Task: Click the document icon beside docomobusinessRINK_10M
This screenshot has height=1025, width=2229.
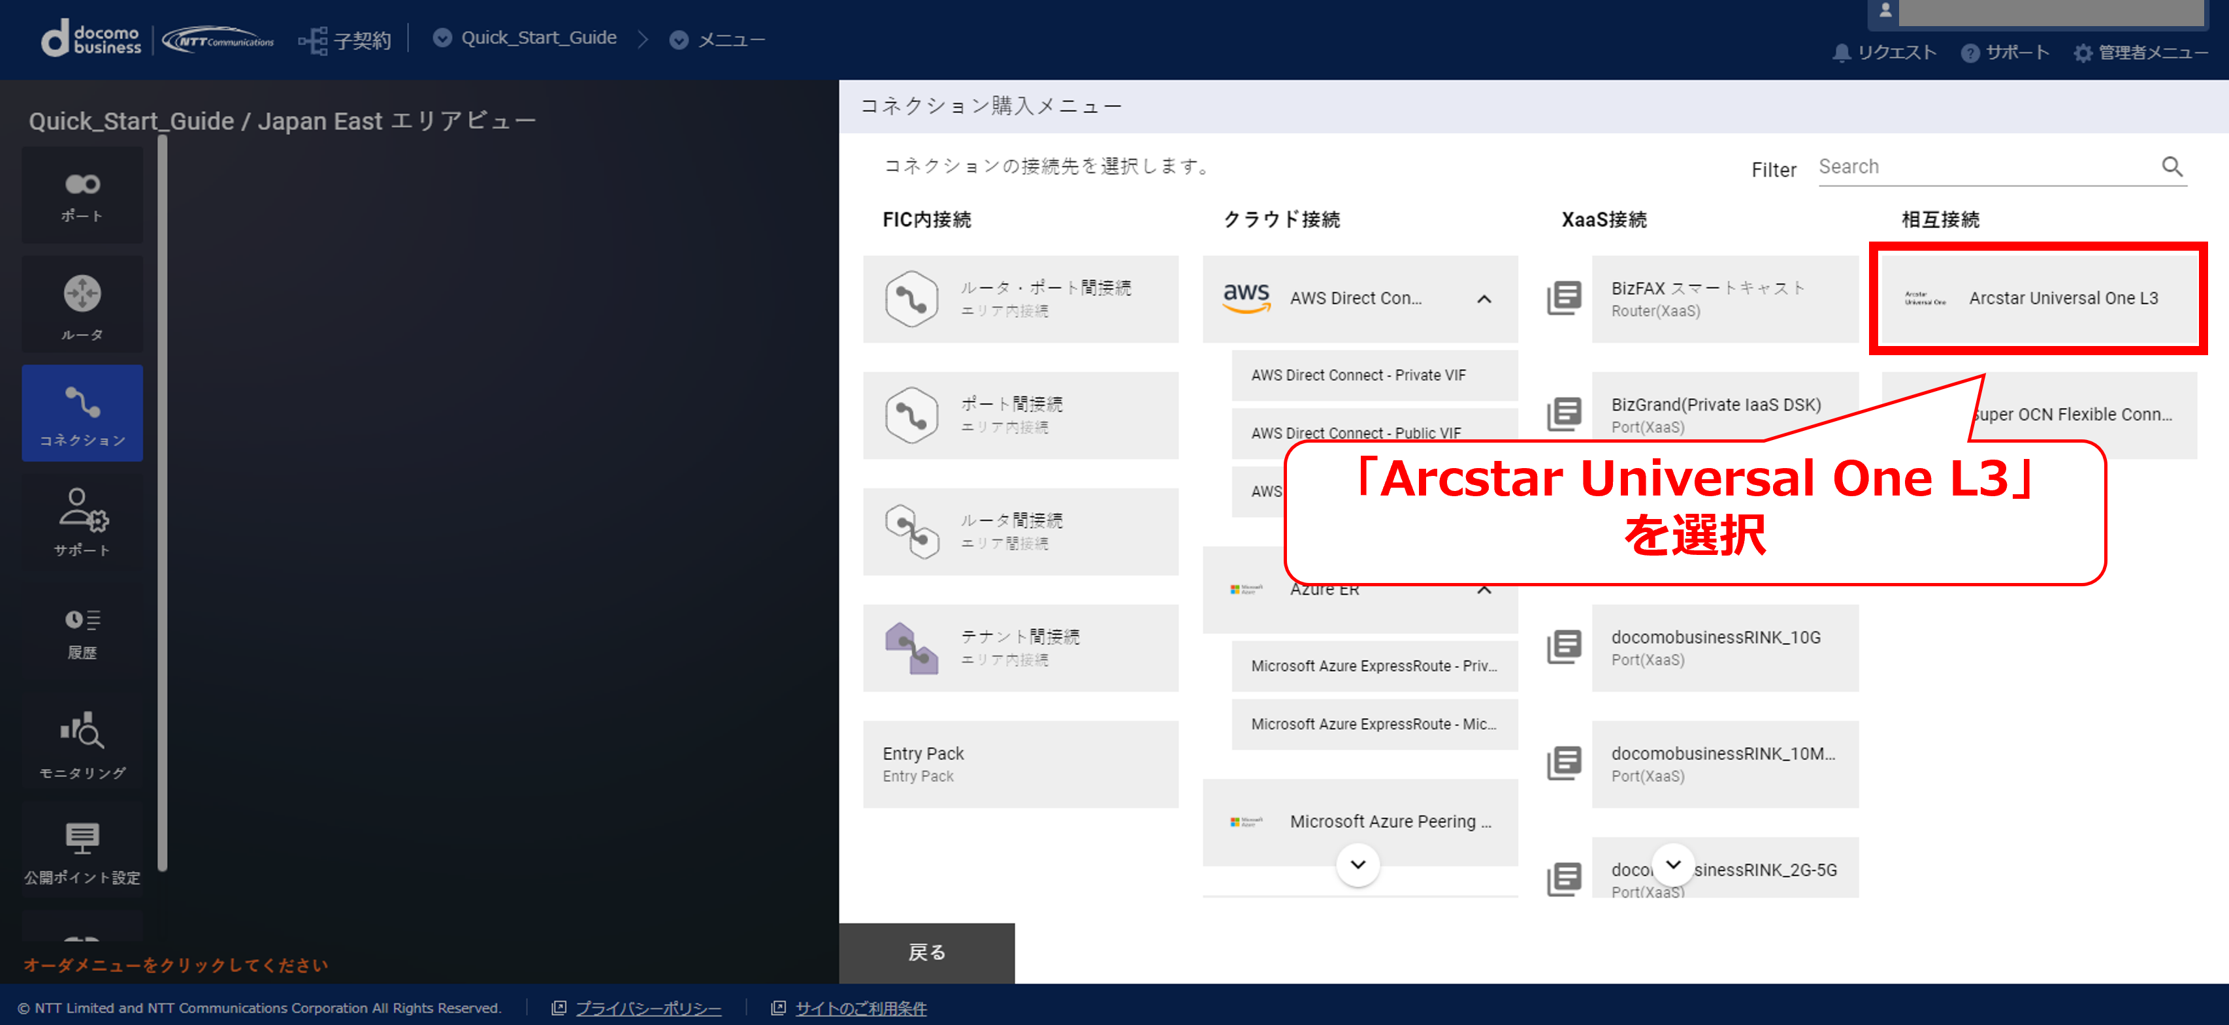Action: click(1565, 763)
